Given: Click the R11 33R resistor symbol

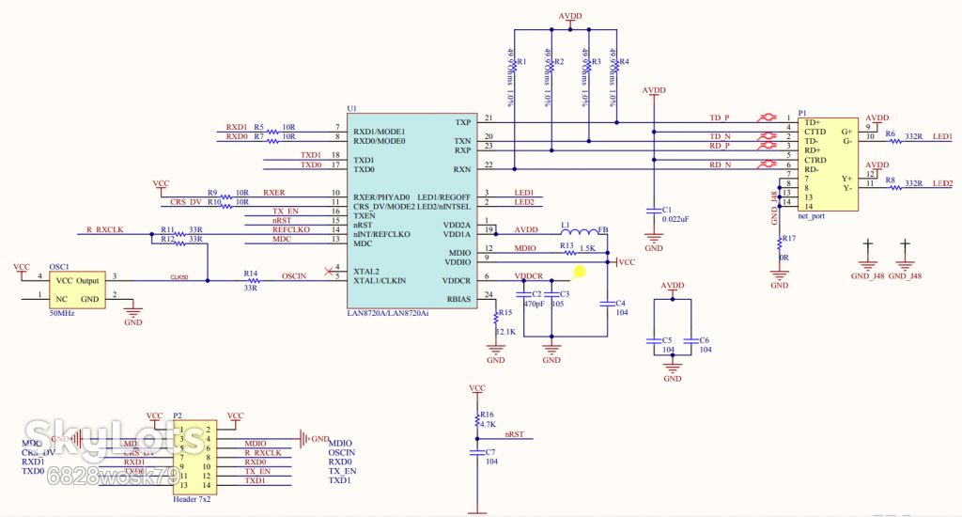Looking at the screenshot, I should click(x=179, y=234).
